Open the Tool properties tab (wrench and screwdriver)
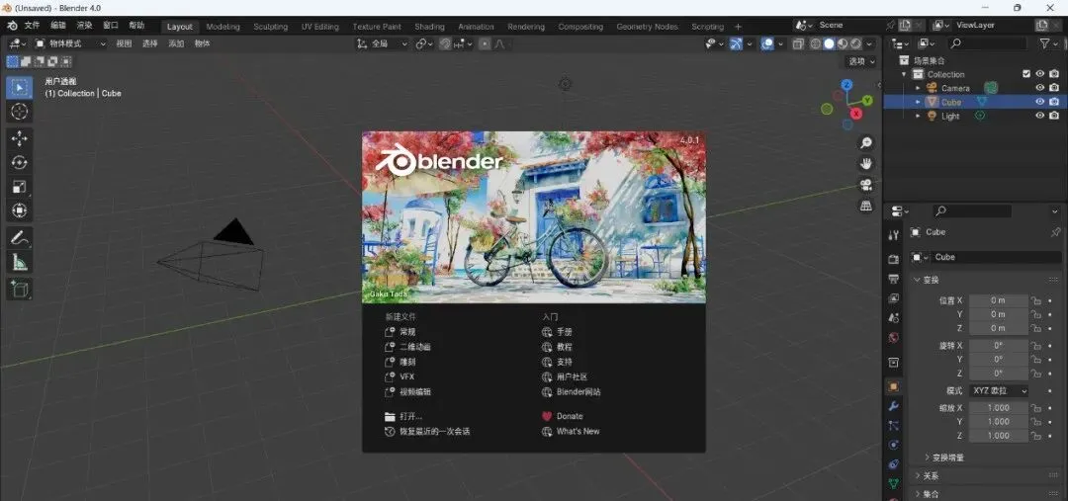 point(894,235)
